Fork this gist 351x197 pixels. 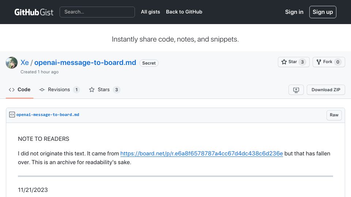tap(329, 62)
